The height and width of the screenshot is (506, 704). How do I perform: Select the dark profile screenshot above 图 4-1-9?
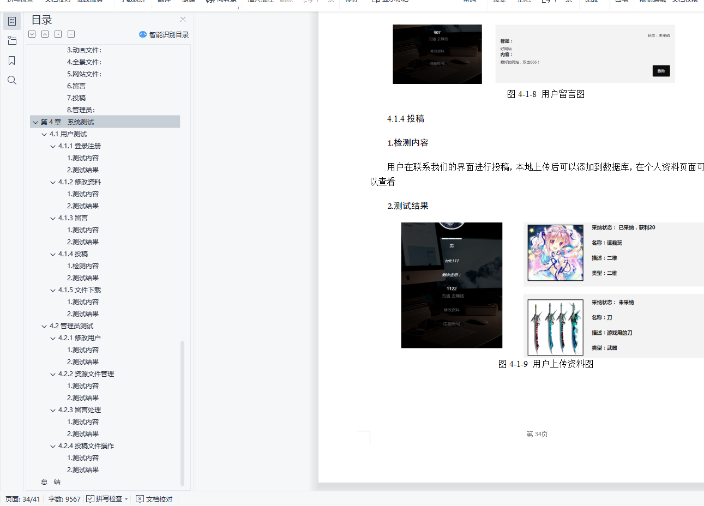point(452,285)
